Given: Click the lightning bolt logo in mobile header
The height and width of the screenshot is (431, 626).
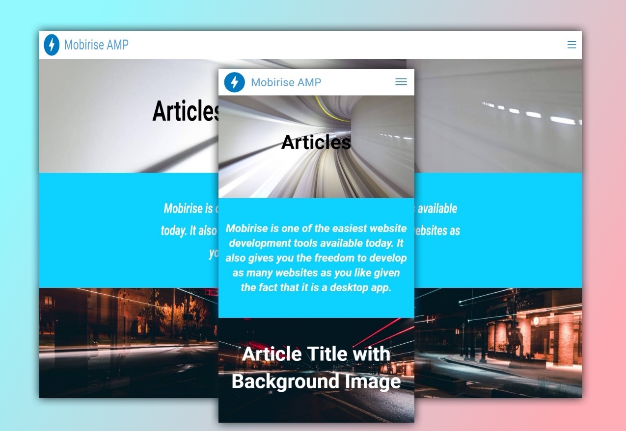Looking at the screenshot, I should (x=234, y=82).
